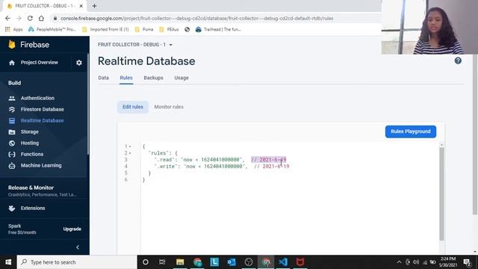Select the Edit rules sub-tab
This screenshot has width=478, height=269.
click(x=133, y=107)
